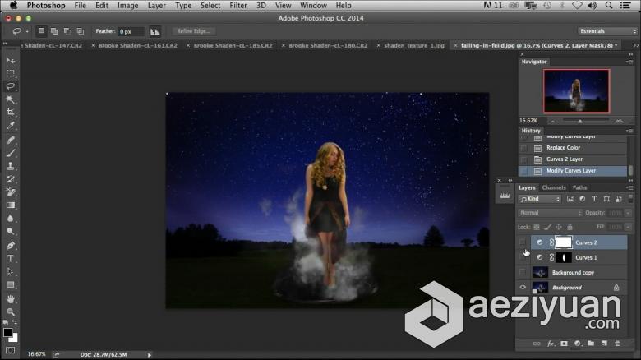Delete layer using trash icon
641x360 pixels.
(x=618, y=344)
